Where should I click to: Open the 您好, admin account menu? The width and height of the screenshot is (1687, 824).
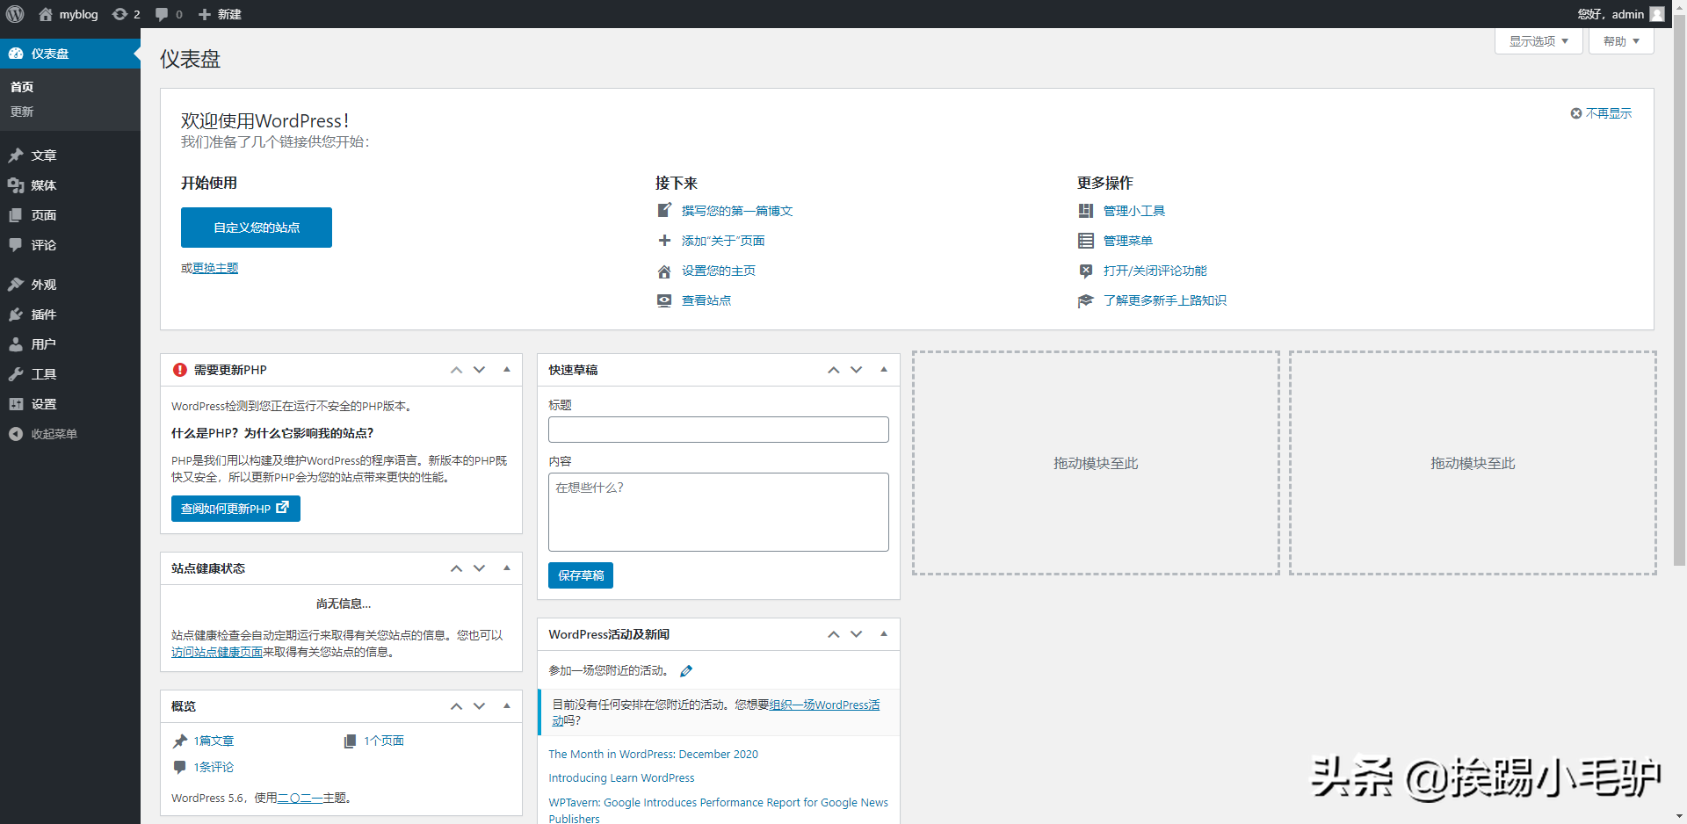pyautogui.click(x=1621, y=14)
